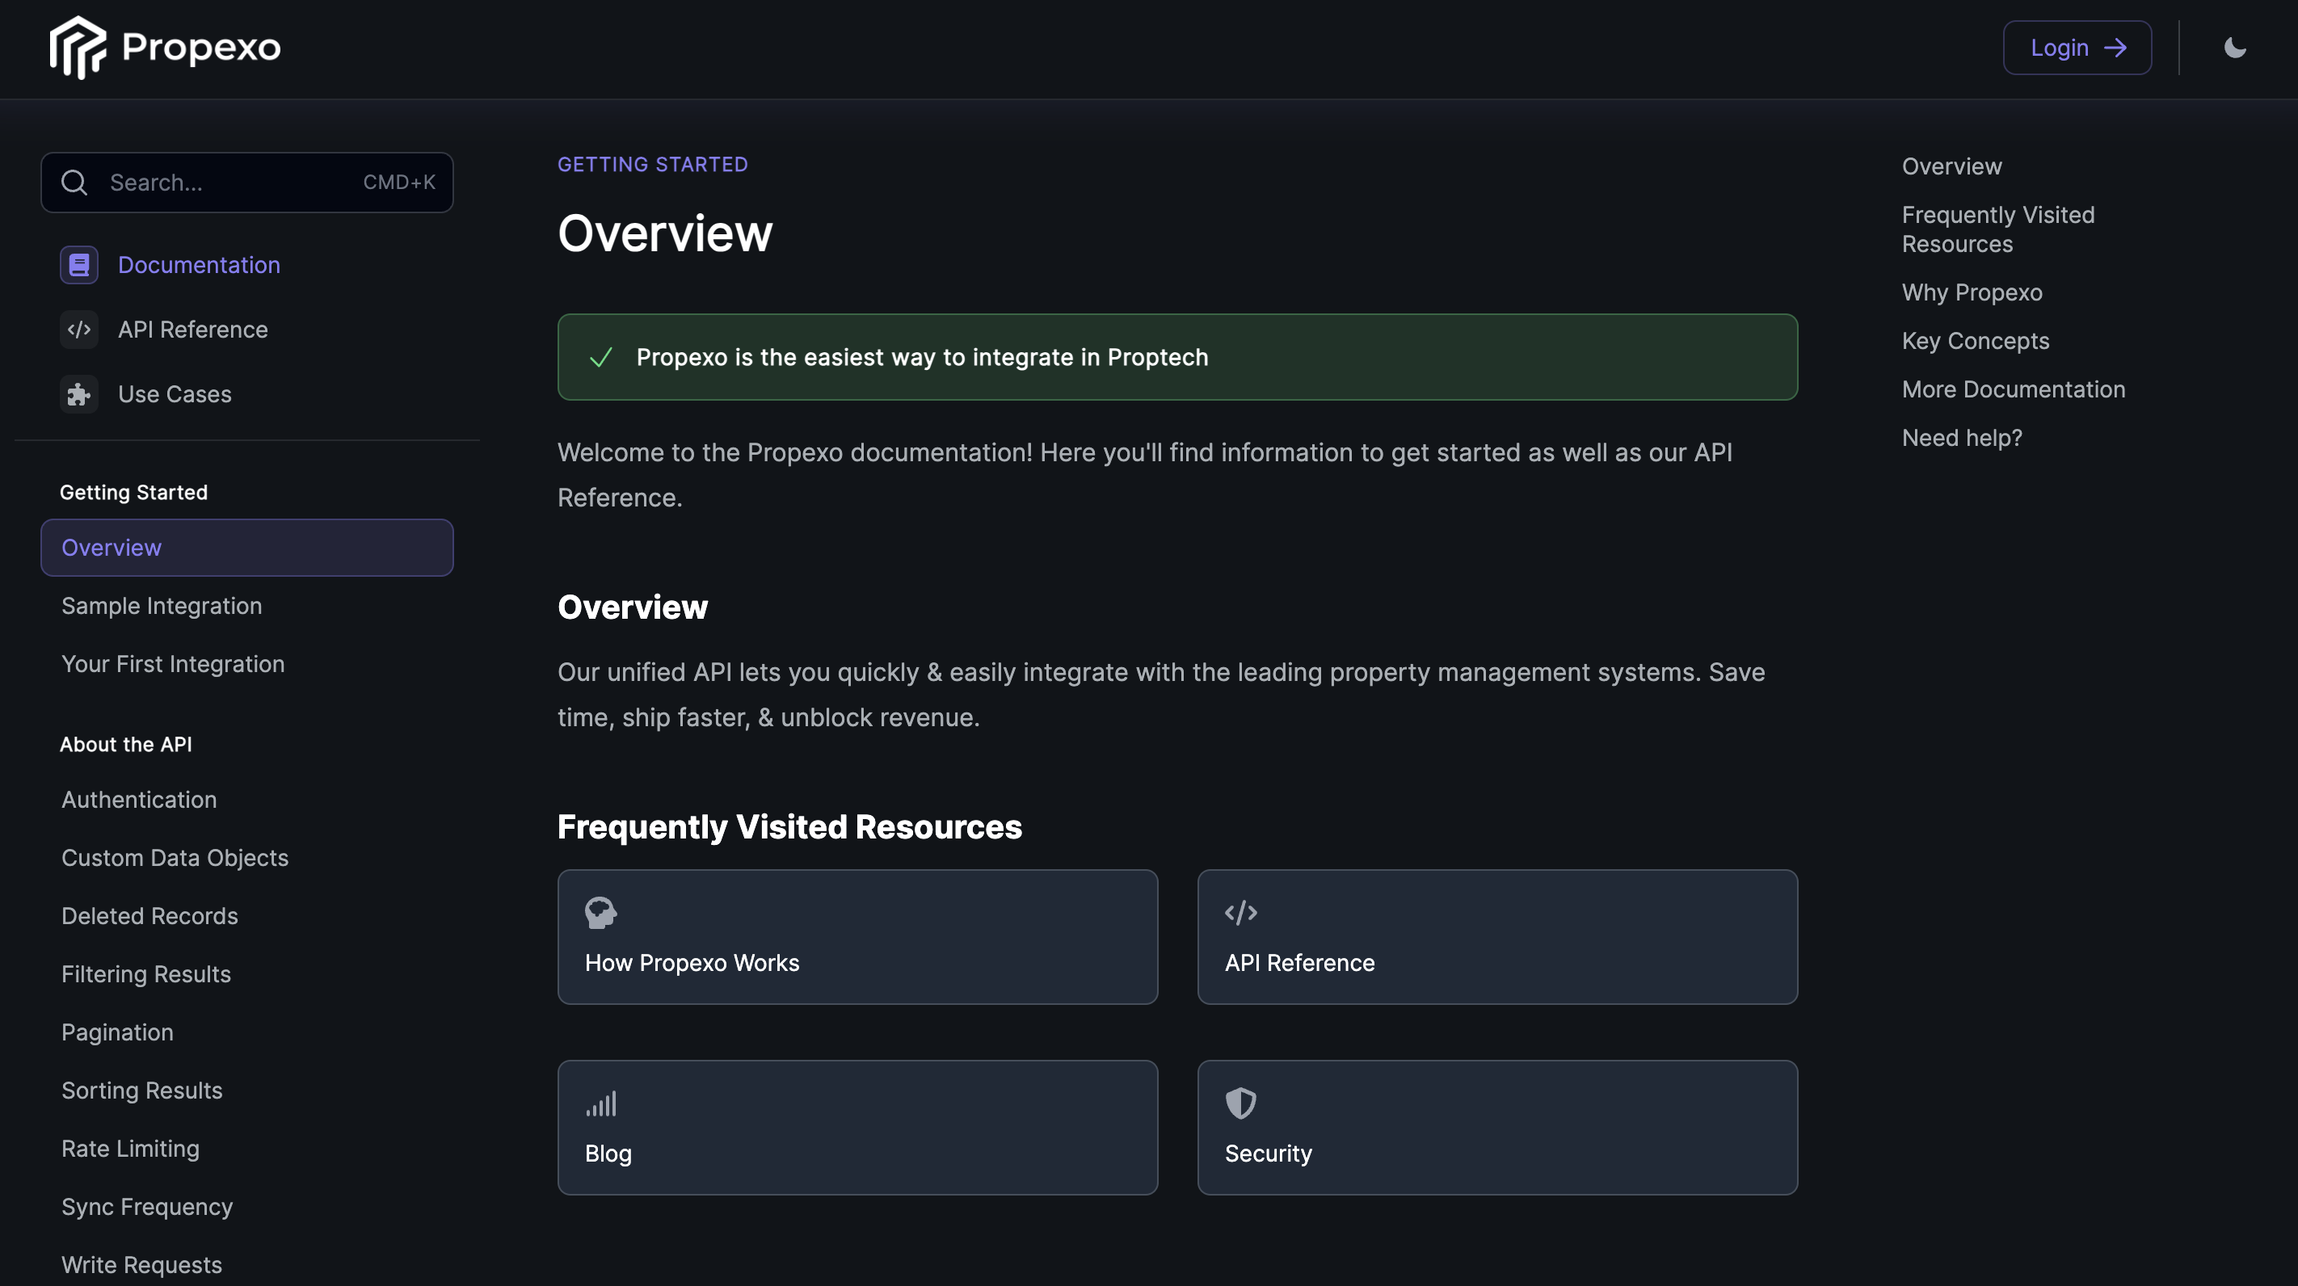Click the shield icon on Security card
The height and width of the screenshot is (1286, 2298).
1241,1104
